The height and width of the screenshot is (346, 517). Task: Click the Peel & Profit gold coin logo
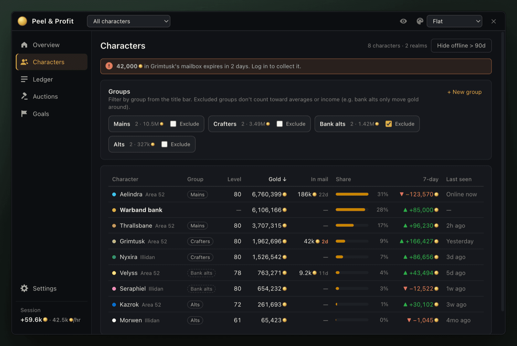tap(22, 21)
